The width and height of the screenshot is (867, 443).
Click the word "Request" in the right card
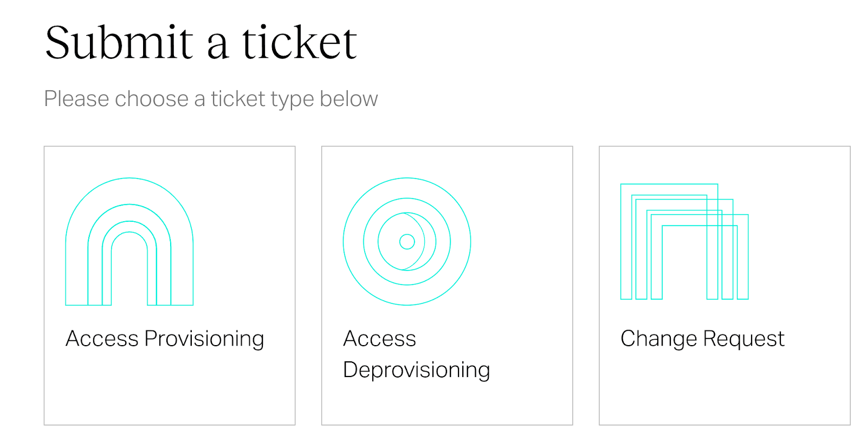coord(743,339)
